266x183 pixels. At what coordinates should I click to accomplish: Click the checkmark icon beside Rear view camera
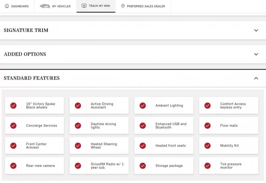(13, 166)
